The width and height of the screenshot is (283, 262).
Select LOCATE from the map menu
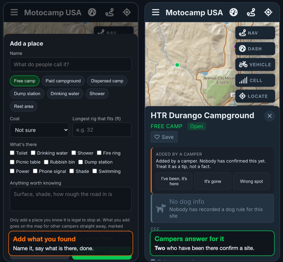255,96
